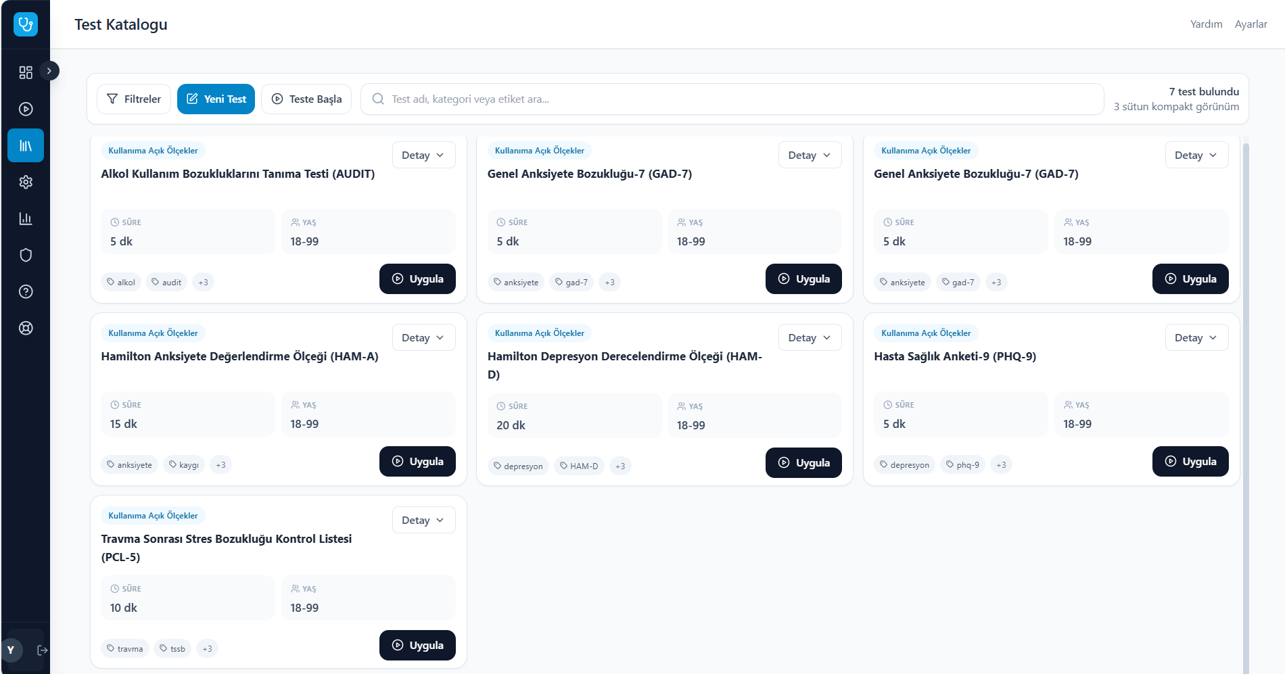Apply the middle GAD-7 test with Uygula
Viewport: 1285px width, 674px height.
pyautogui.click(x=803, y=279)
